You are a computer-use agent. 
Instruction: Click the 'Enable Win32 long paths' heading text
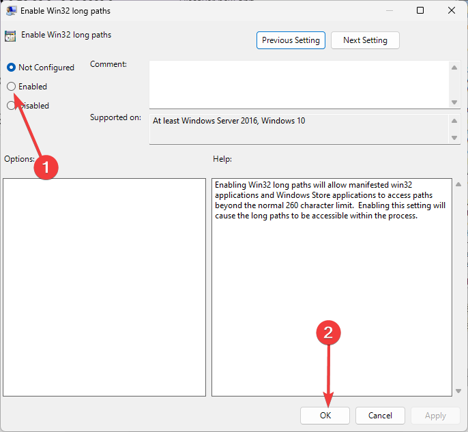(66, 35)
